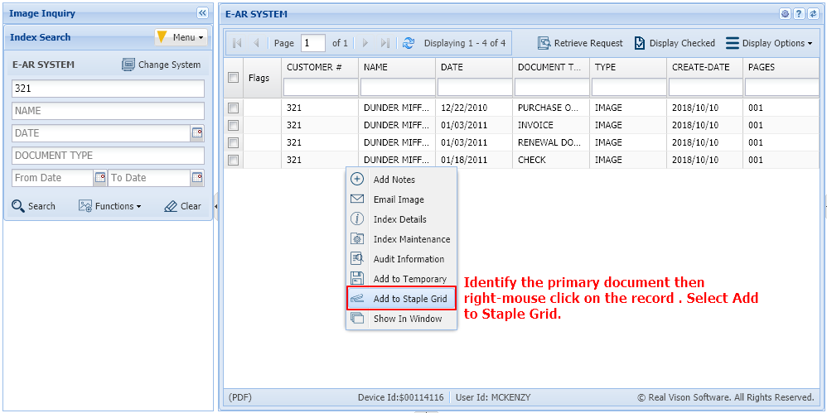Click the Search magnifier icon
Screen dimensions: 827x413
coord(18,206)
